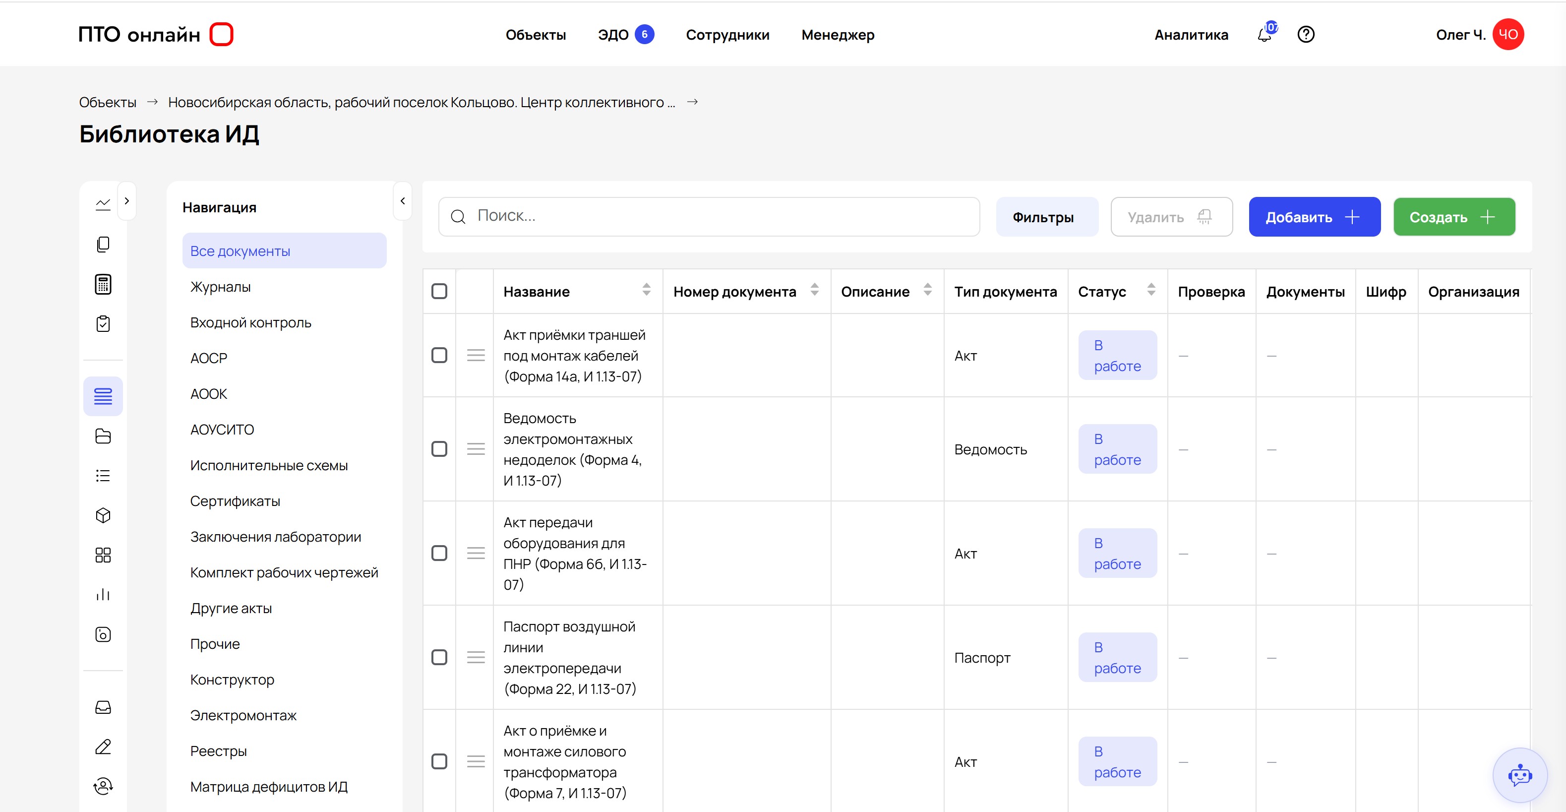Click the bulleted list icon in sidebar

[103, 476]
